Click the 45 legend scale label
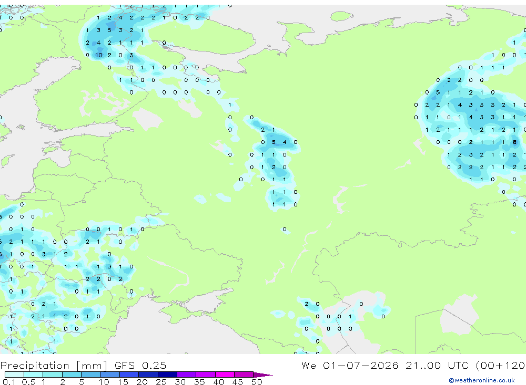The height and width of the screenshot is (385, 526). tap(238, 382)
